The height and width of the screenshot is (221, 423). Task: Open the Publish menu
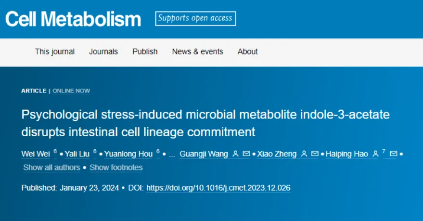[x=145, y=52]
